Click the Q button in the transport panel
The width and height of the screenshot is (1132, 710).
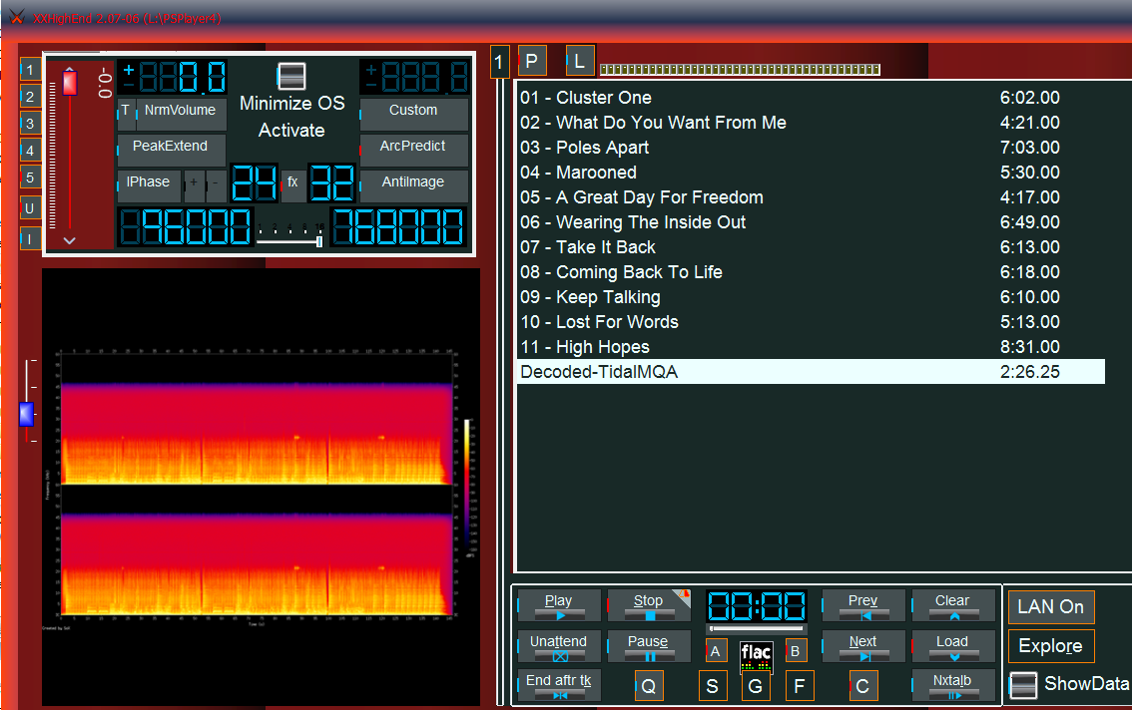coord(648,685)
